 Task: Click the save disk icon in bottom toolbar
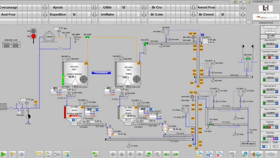209,154
